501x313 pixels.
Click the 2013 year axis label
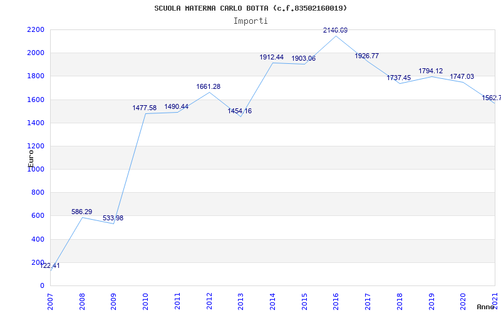point(240,302)
